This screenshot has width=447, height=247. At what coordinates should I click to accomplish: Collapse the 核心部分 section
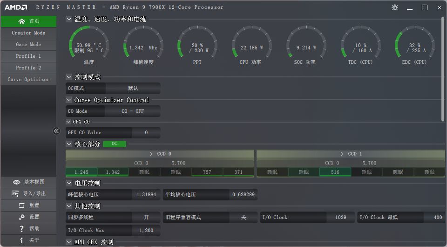coord(69,144)
